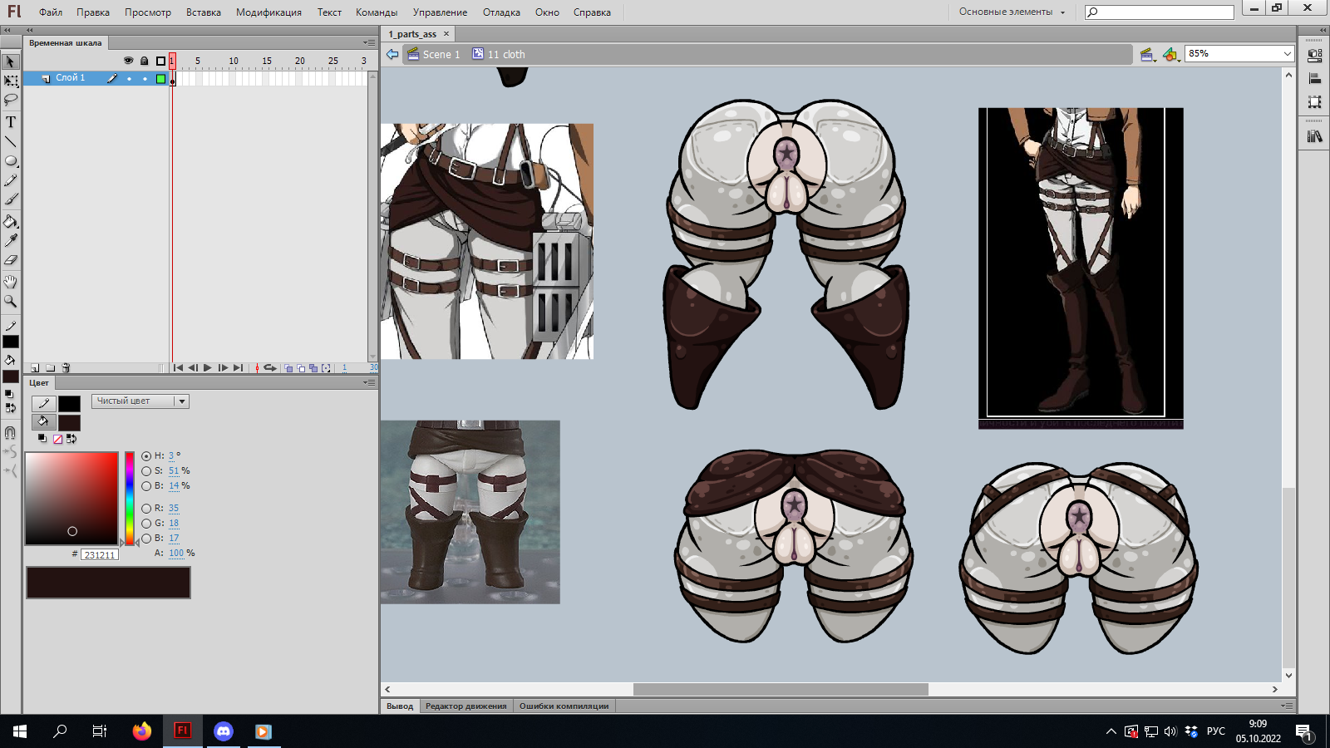Viewport: 1330px width, 748px height.
Task: Open the output panel options menu
Action: coord(1287,706)
